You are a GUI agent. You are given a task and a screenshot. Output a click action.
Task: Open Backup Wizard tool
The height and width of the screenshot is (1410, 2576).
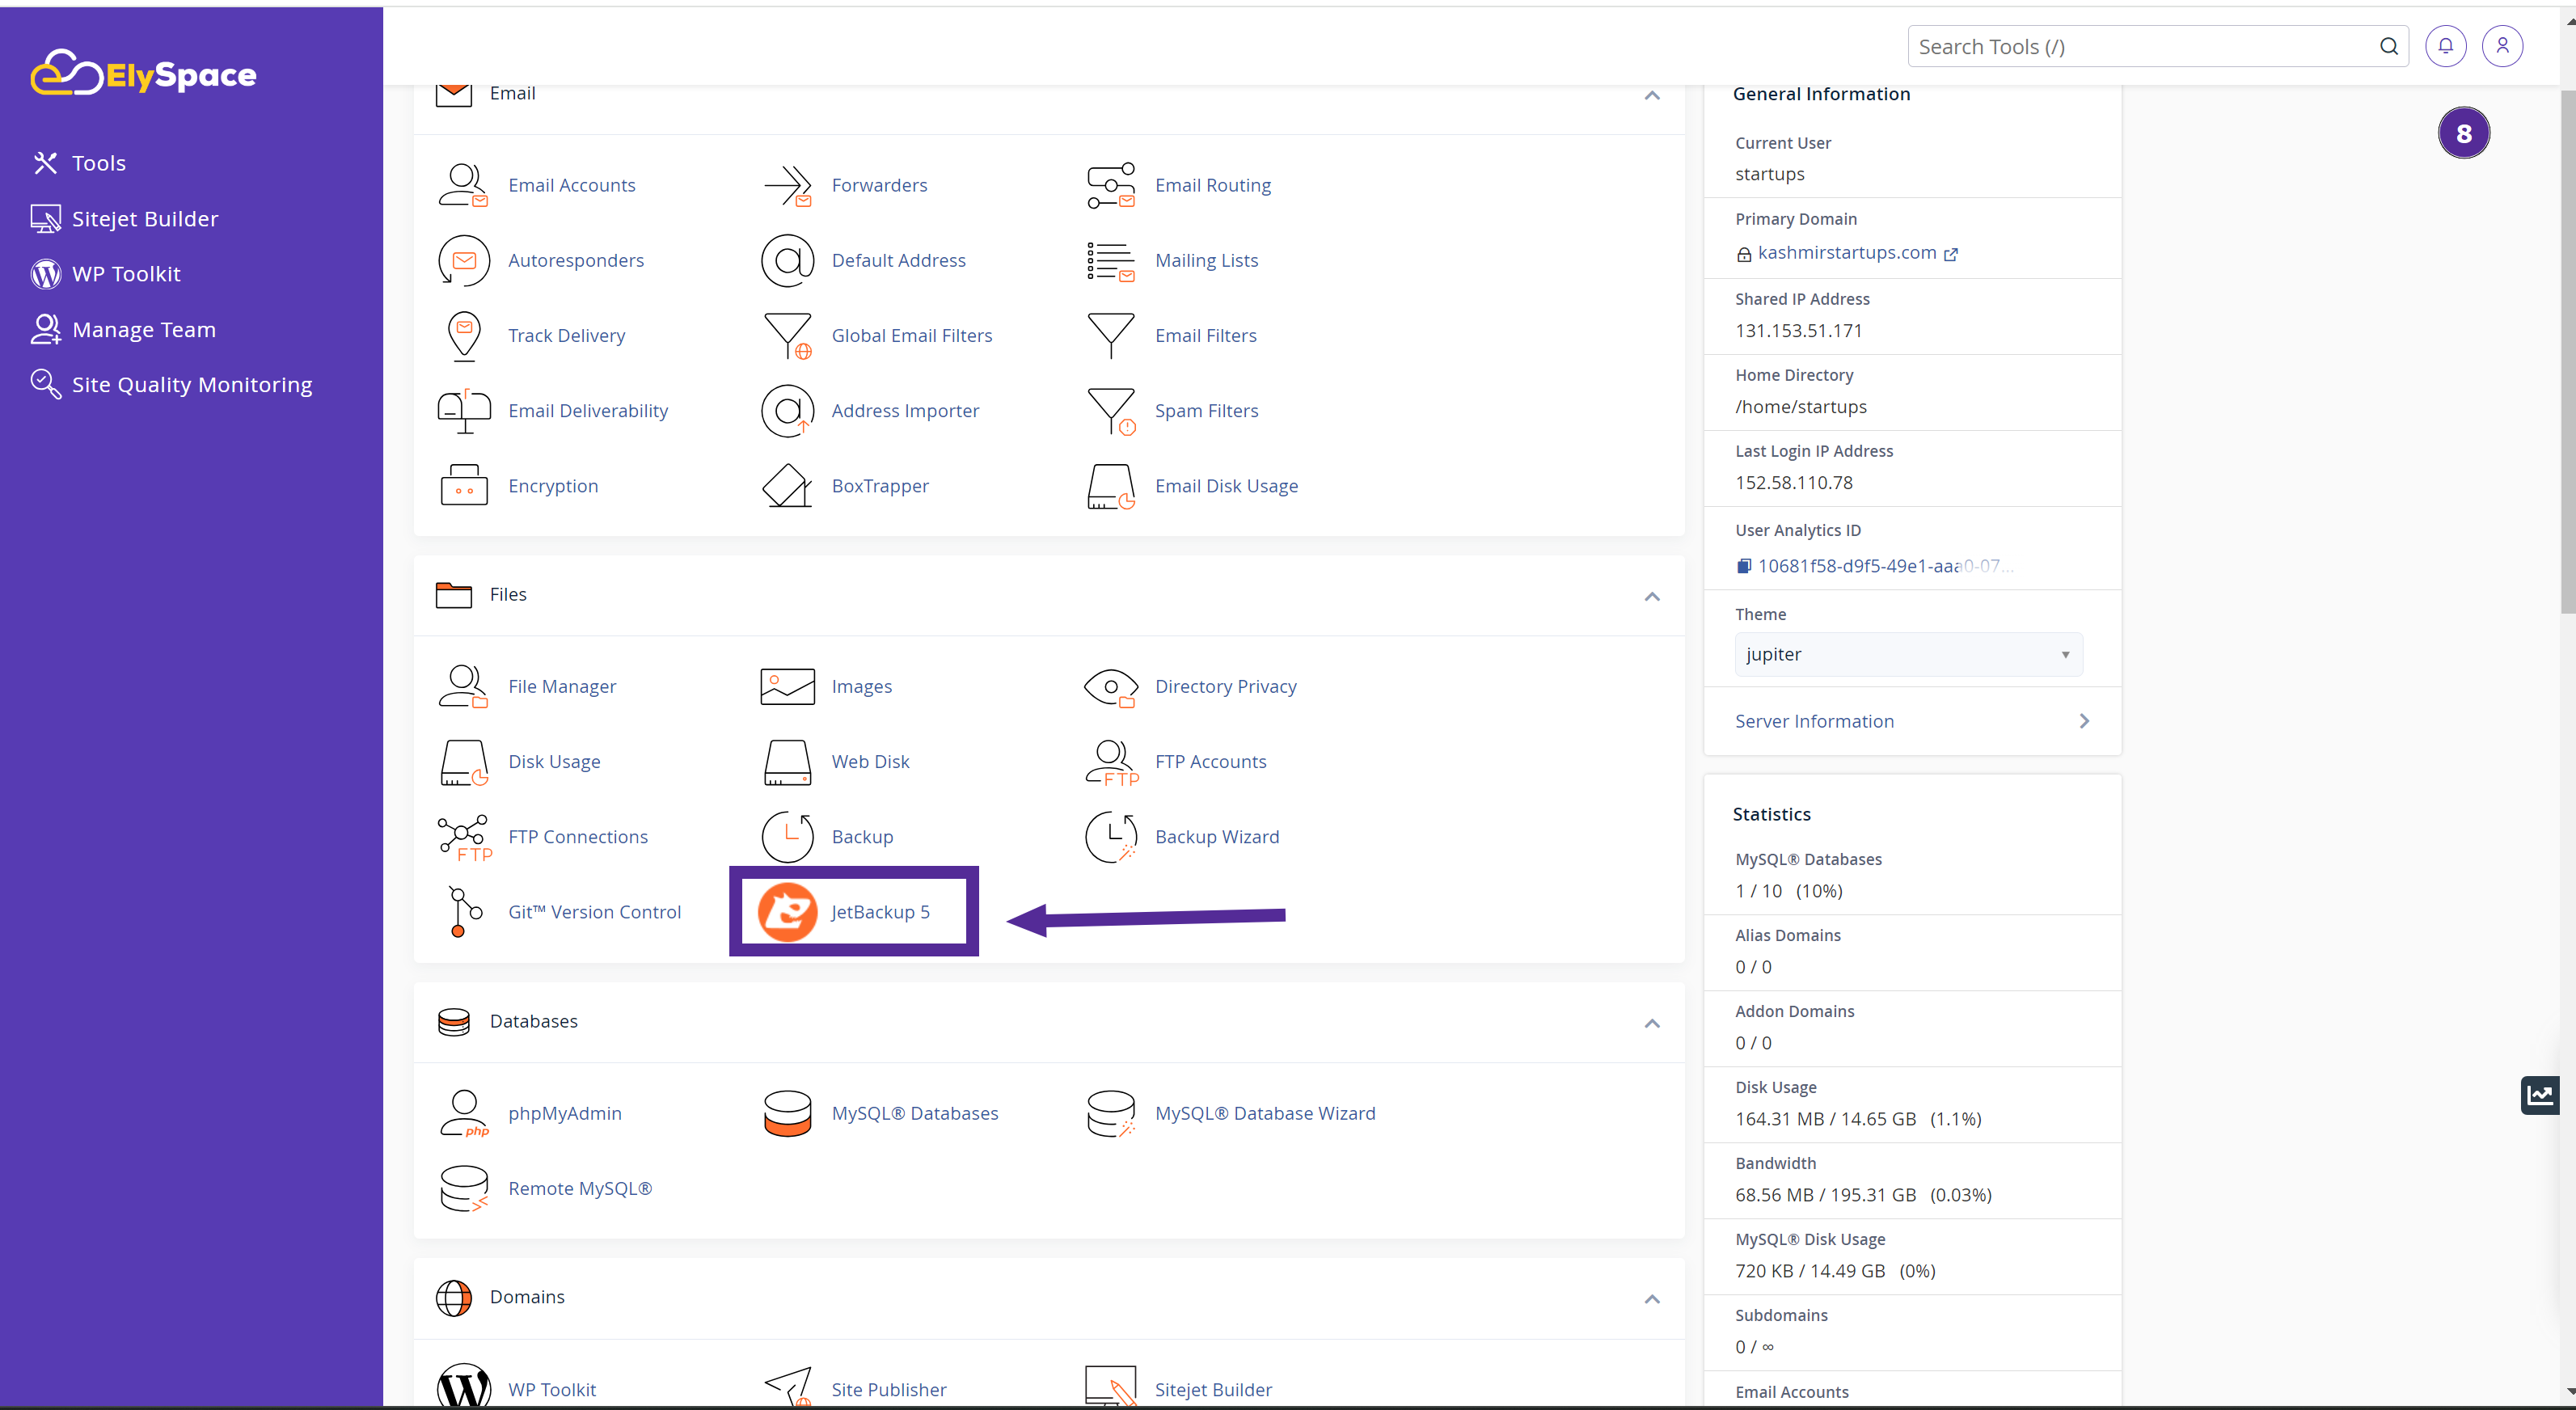(x=1217, y=835)
